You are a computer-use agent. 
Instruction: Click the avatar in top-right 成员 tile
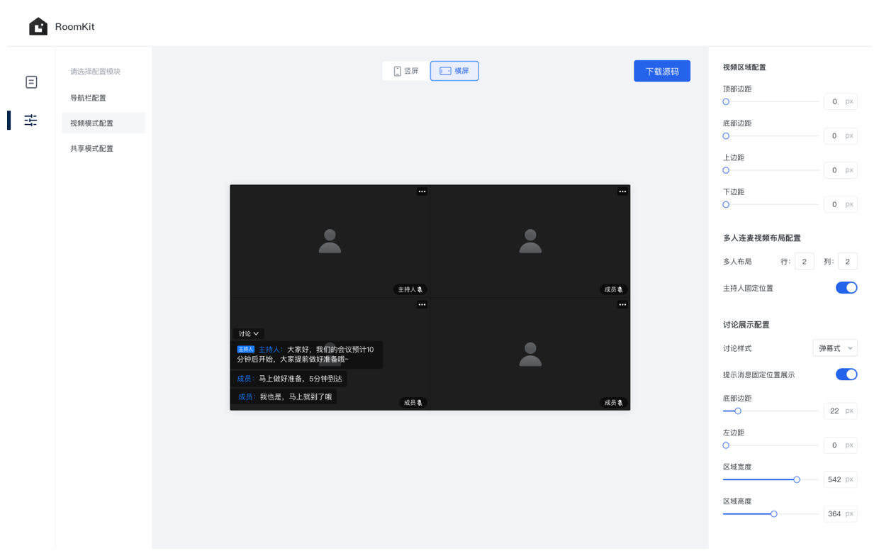pos(530,241)
